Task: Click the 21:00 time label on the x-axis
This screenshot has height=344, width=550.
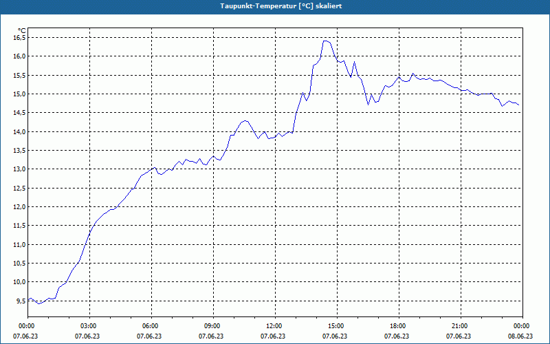Action: point(461,325)
